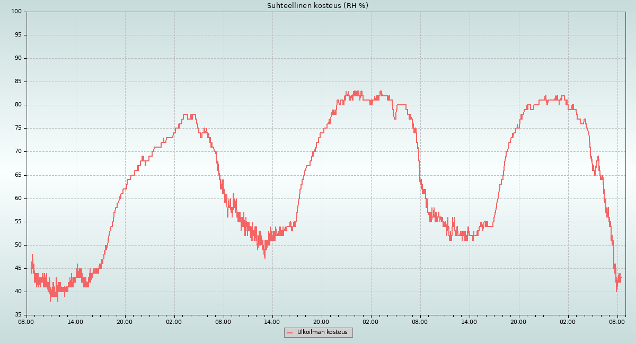This screenshot has height=344, width=636.
Task: Click the final 08:00 time label on the x-axis
Action: pos(617,322)
